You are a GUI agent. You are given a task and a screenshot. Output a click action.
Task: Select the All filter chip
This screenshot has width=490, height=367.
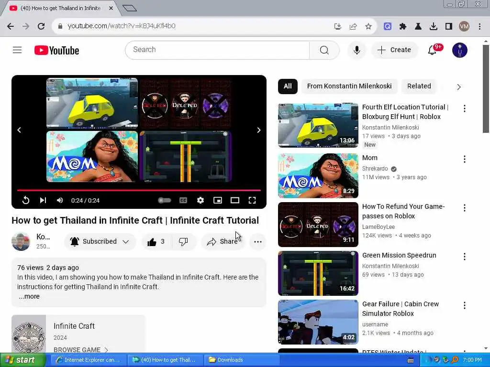(288, 86)
